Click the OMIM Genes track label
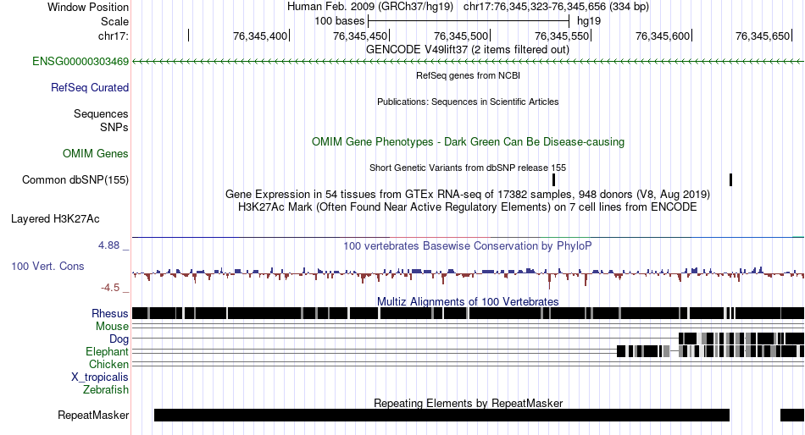This screenshot has width=805, height=435. pyautogui.click(x=95, y=153)
